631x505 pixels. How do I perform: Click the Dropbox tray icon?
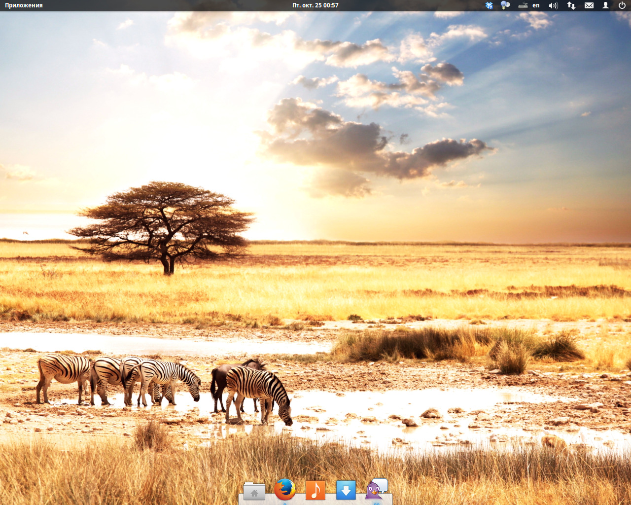click(489, 5)
